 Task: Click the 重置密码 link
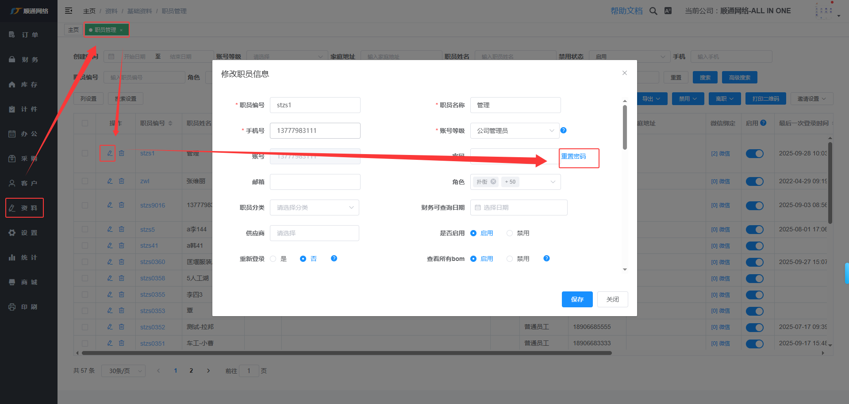point(573,156)
